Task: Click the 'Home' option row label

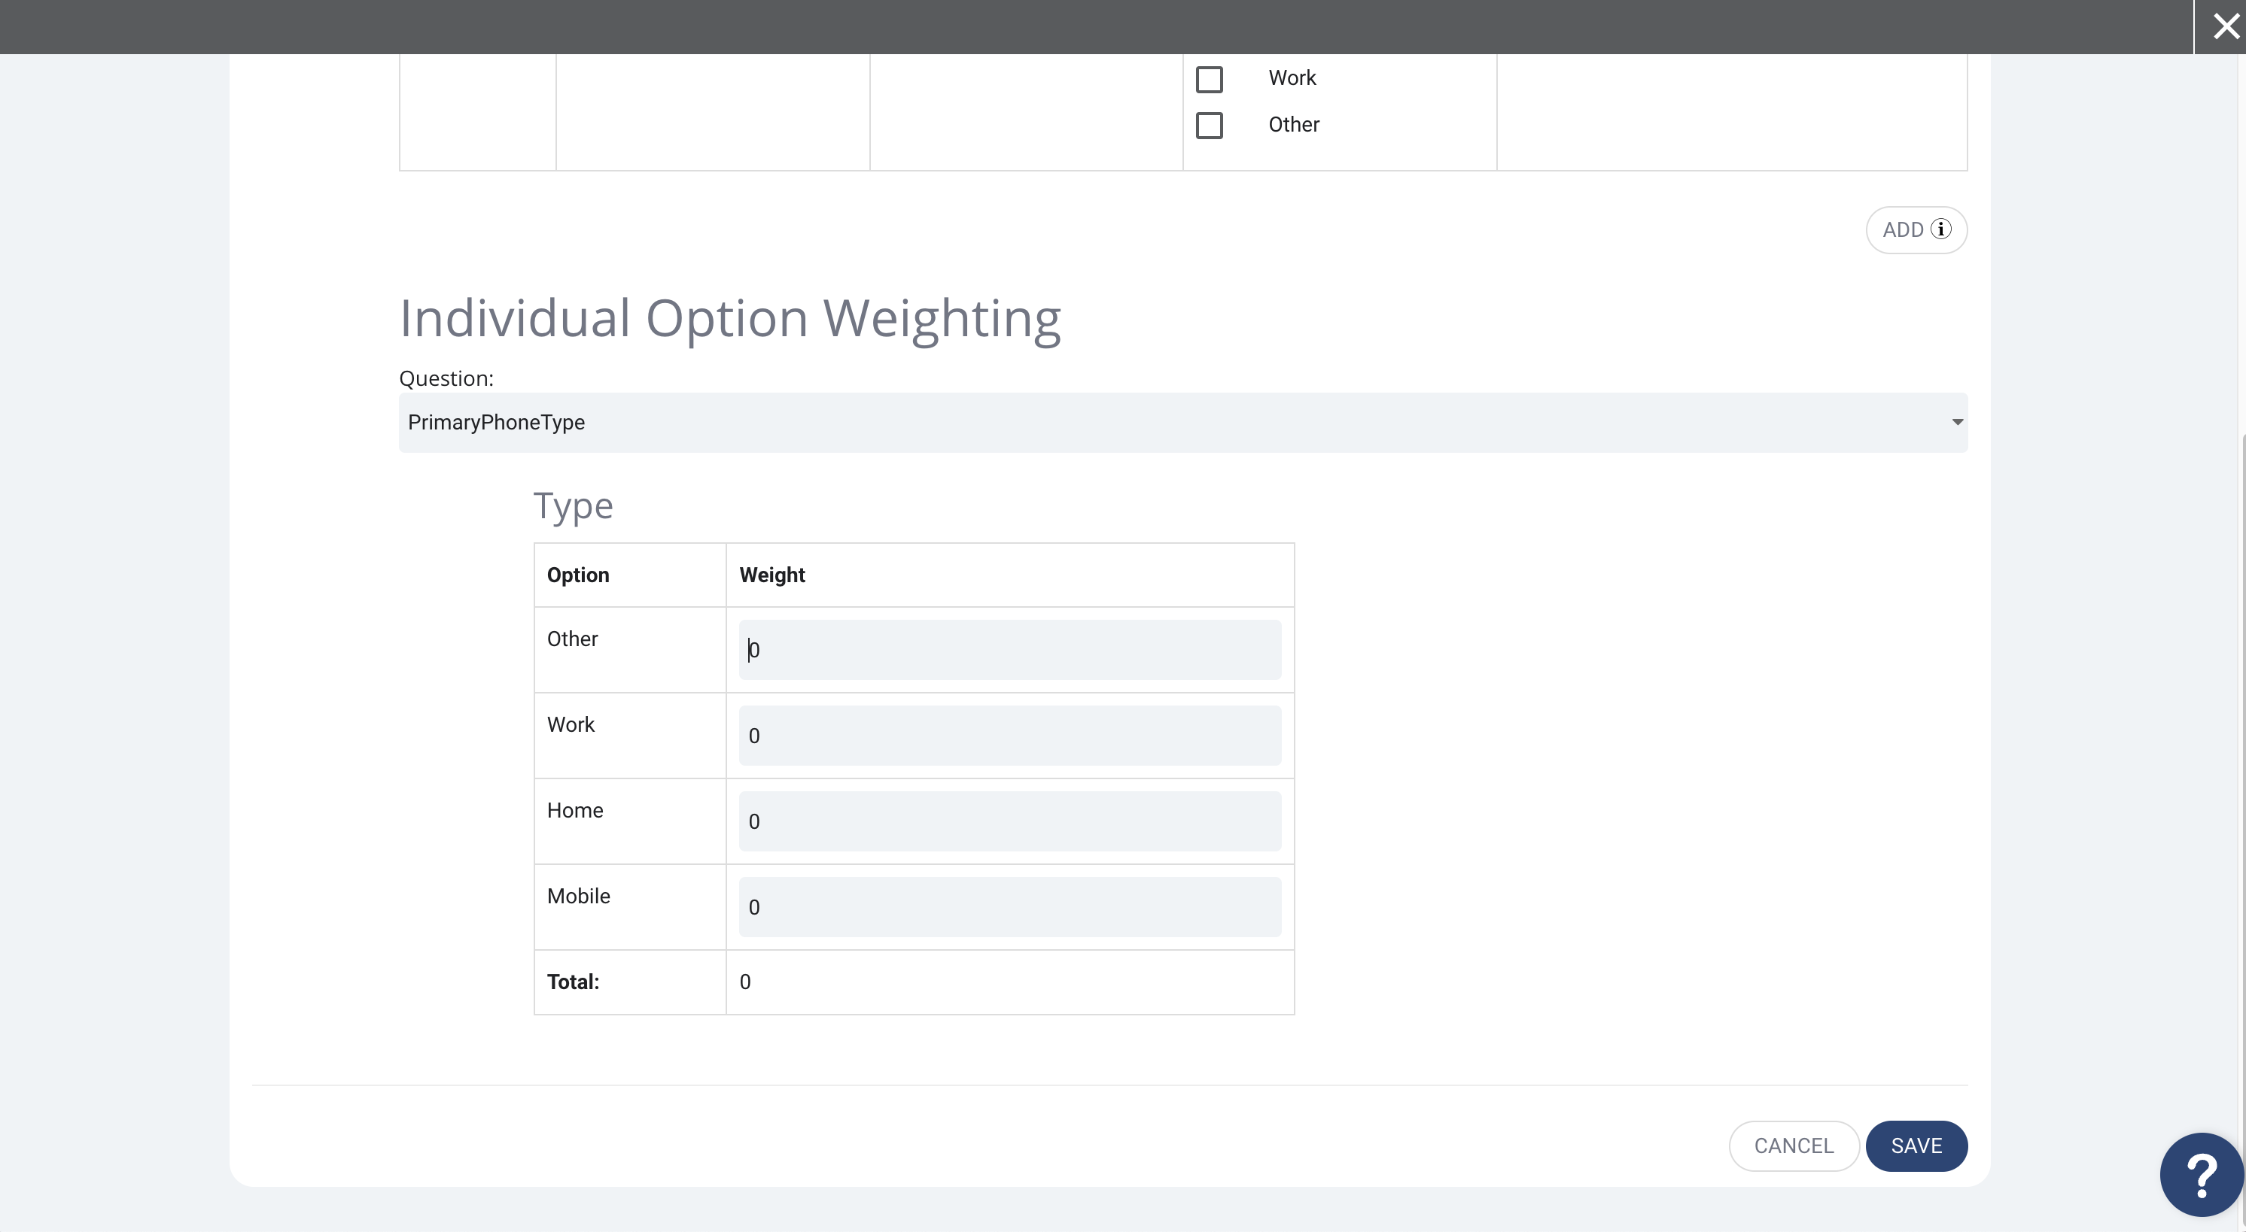Action: coord(574,810)
